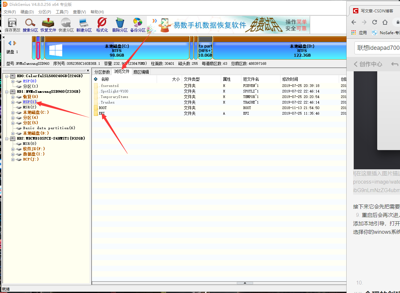Click the browser forward arrow in CSDN window

pos(364,22)
